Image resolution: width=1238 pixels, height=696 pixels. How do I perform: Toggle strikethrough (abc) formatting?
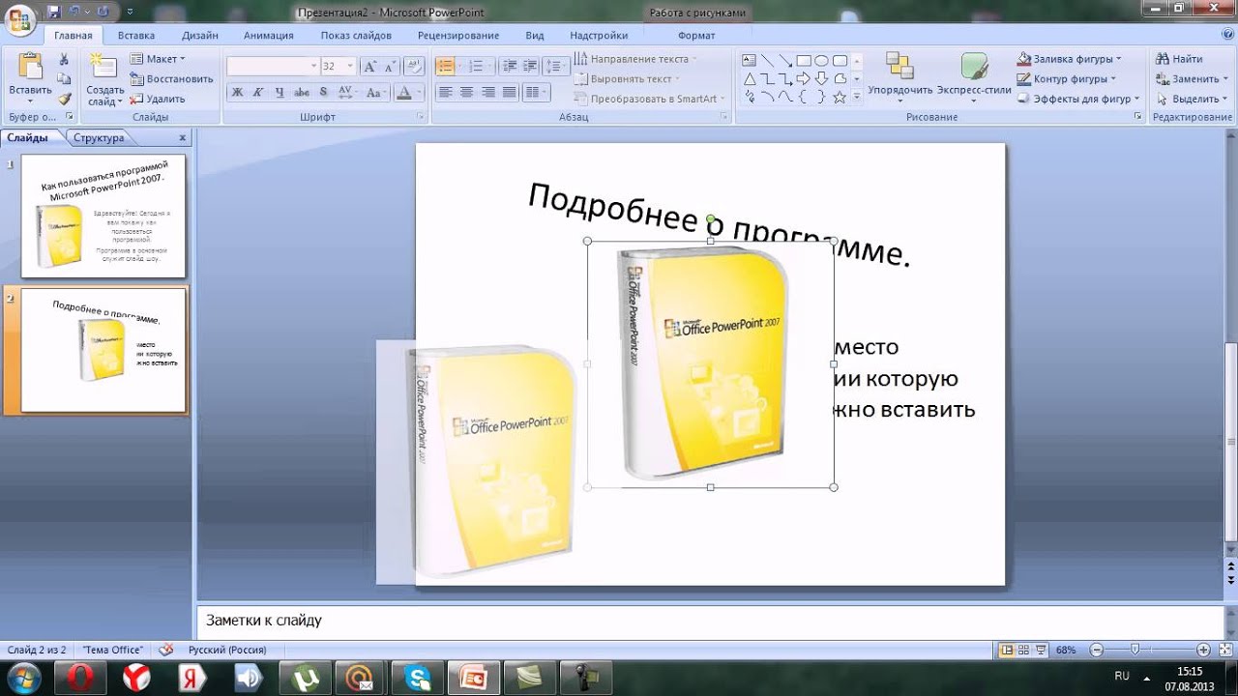click(x=301, y=93)
